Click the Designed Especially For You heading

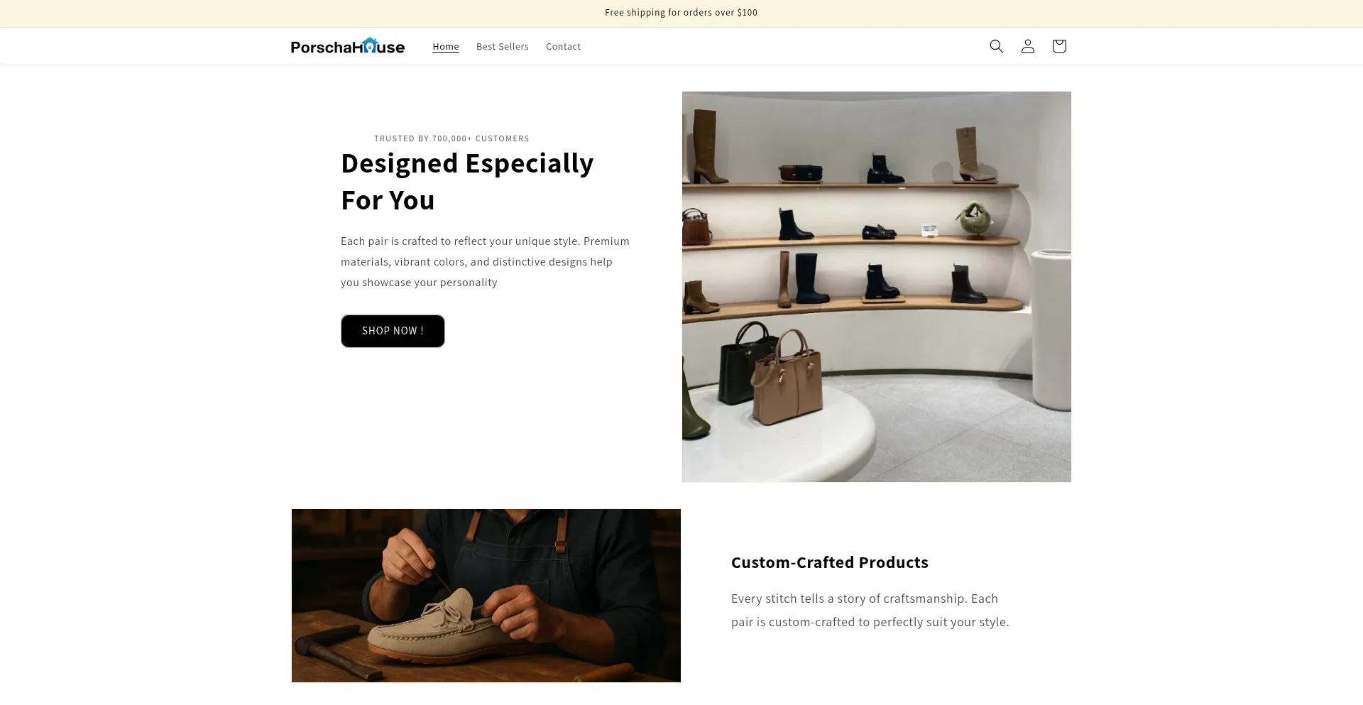click(x=467, y=182)
